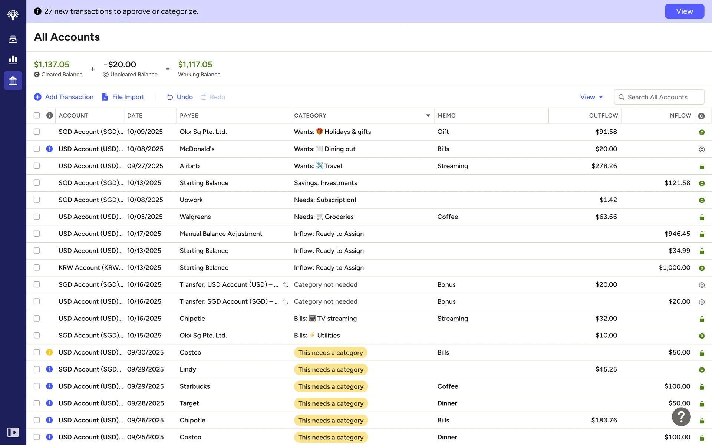Open the Category column sort arrow

click(x=428, y=116)
